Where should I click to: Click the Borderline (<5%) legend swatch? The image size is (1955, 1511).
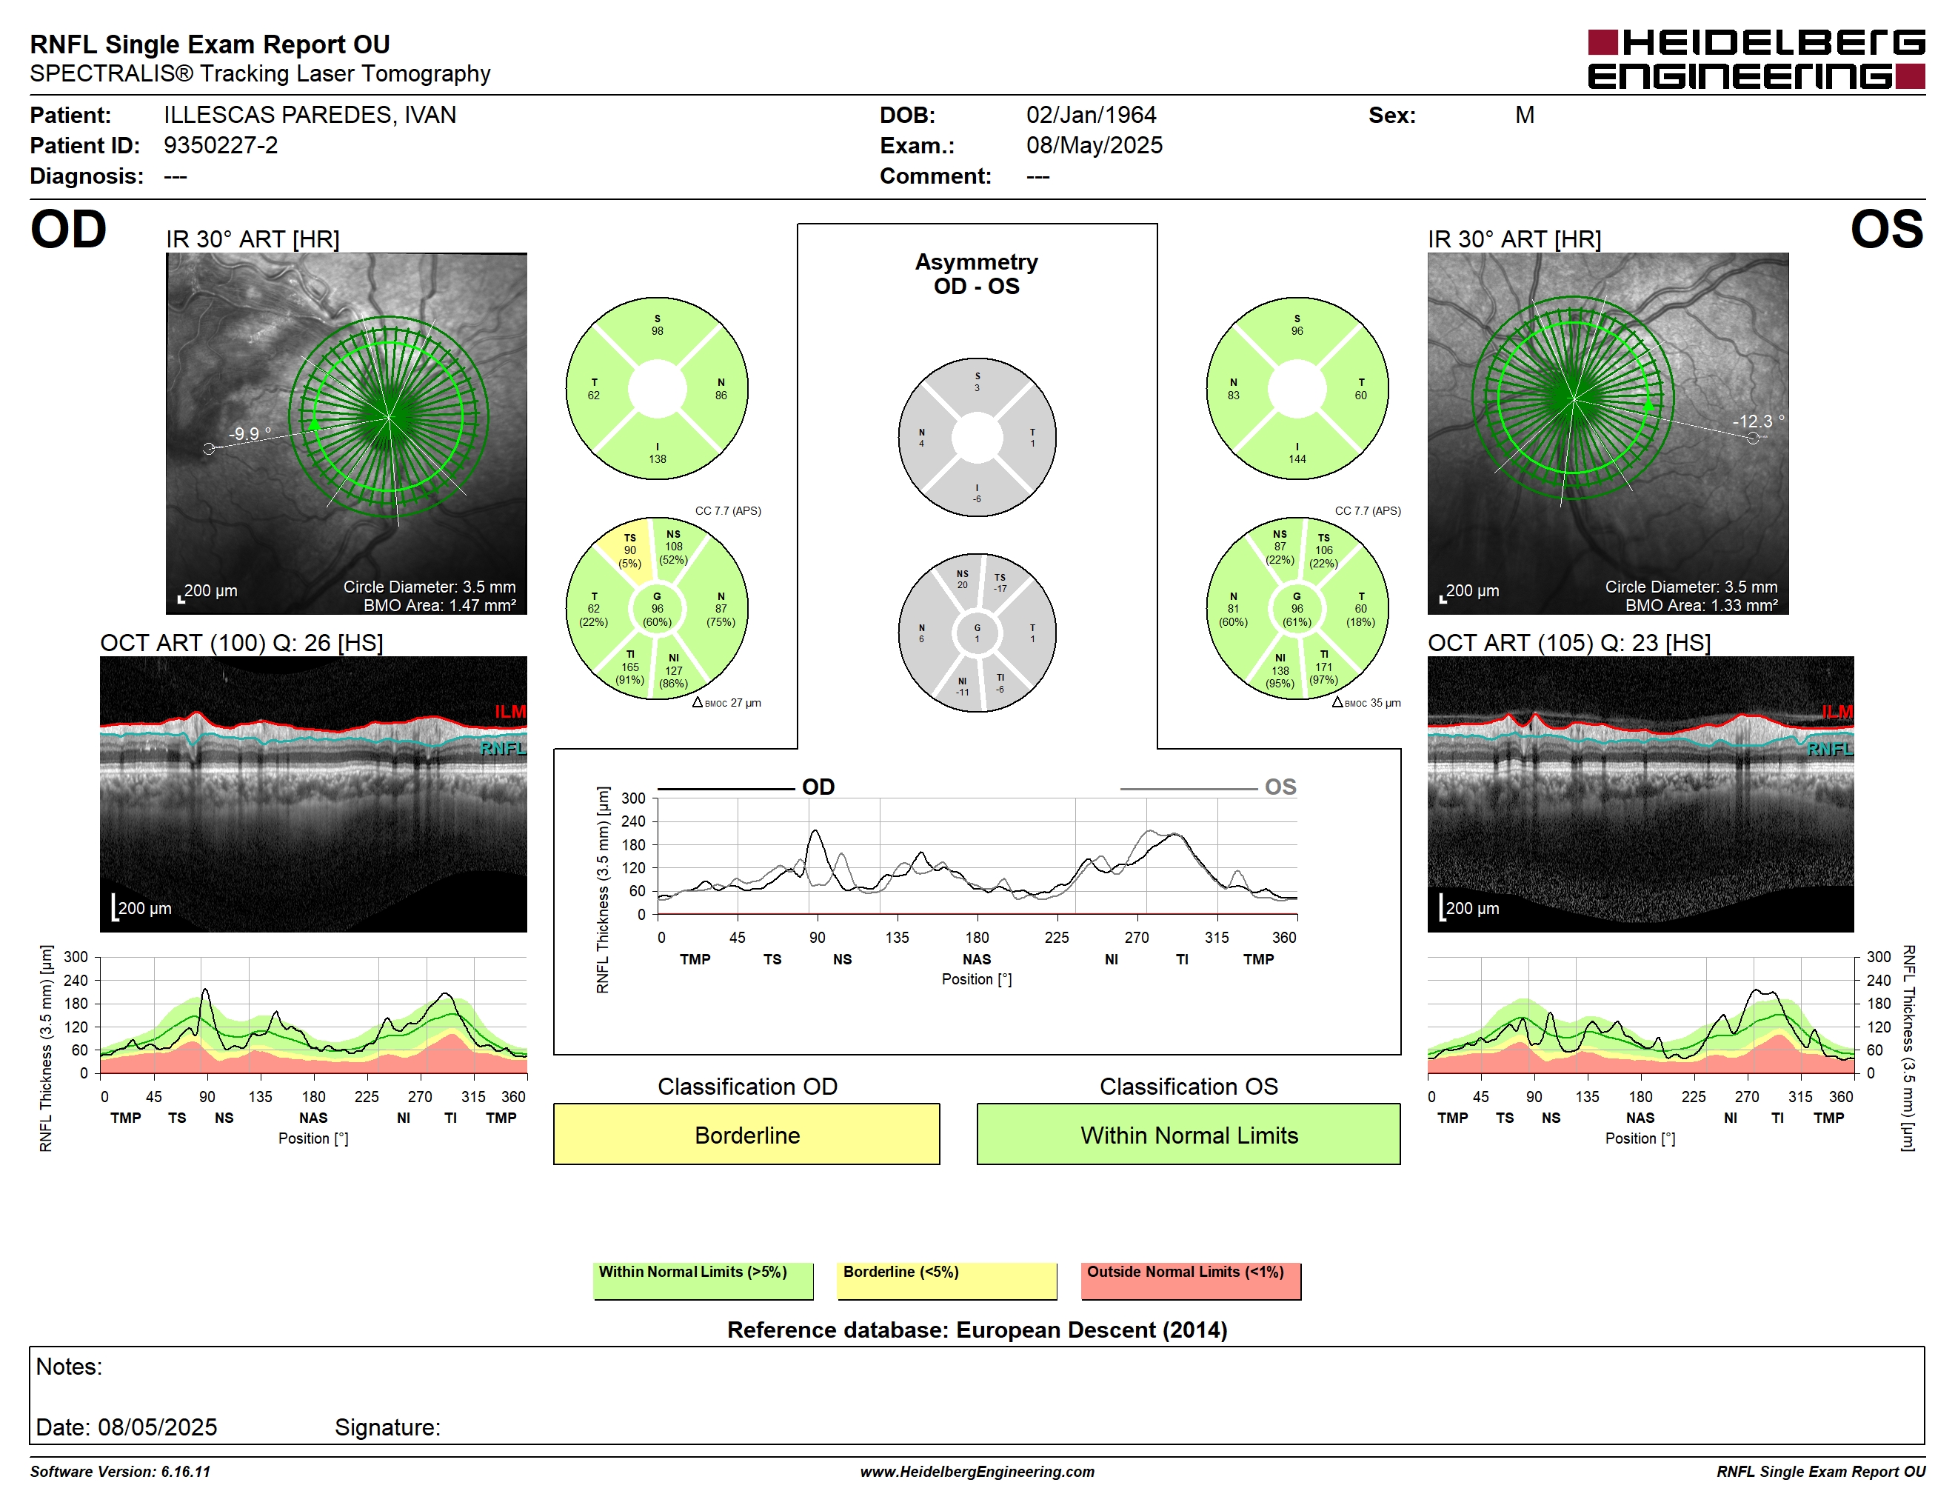[x=947, y=1281]
